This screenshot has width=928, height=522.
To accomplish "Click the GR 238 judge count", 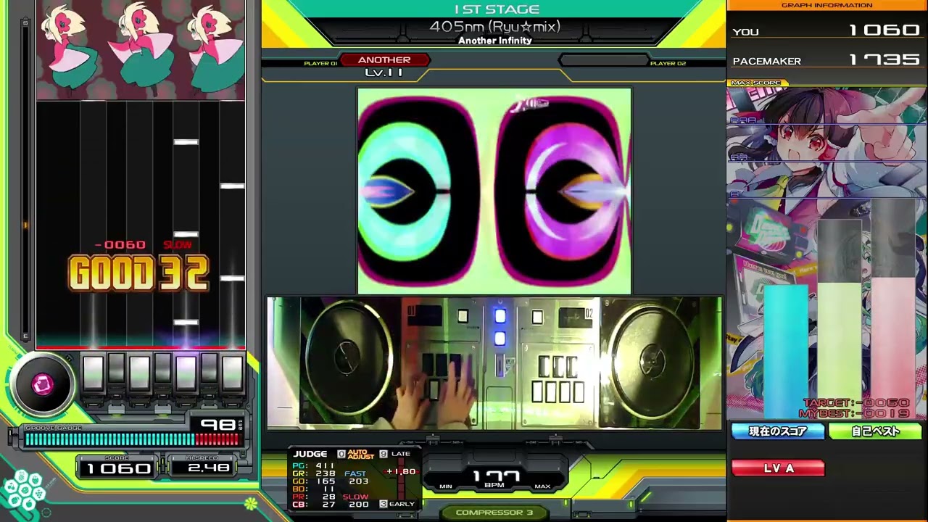I will [x=313, y=473].
